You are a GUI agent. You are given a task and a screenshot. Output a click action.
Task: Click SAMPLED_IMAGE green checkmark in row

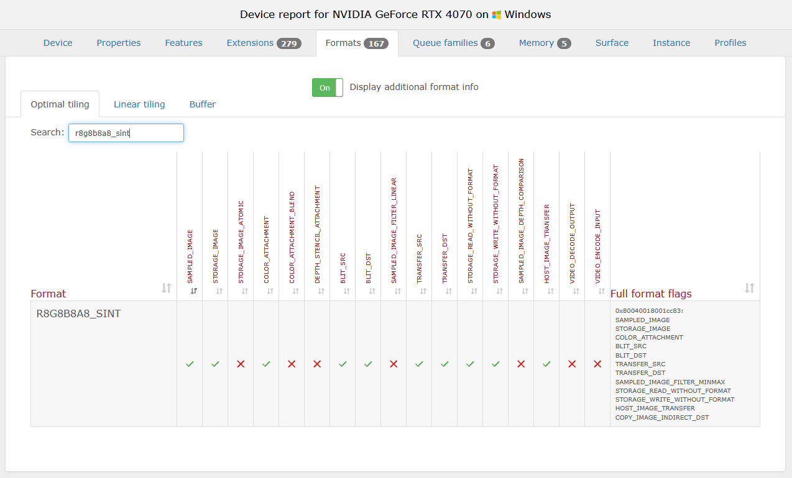(x=190, y=364)
